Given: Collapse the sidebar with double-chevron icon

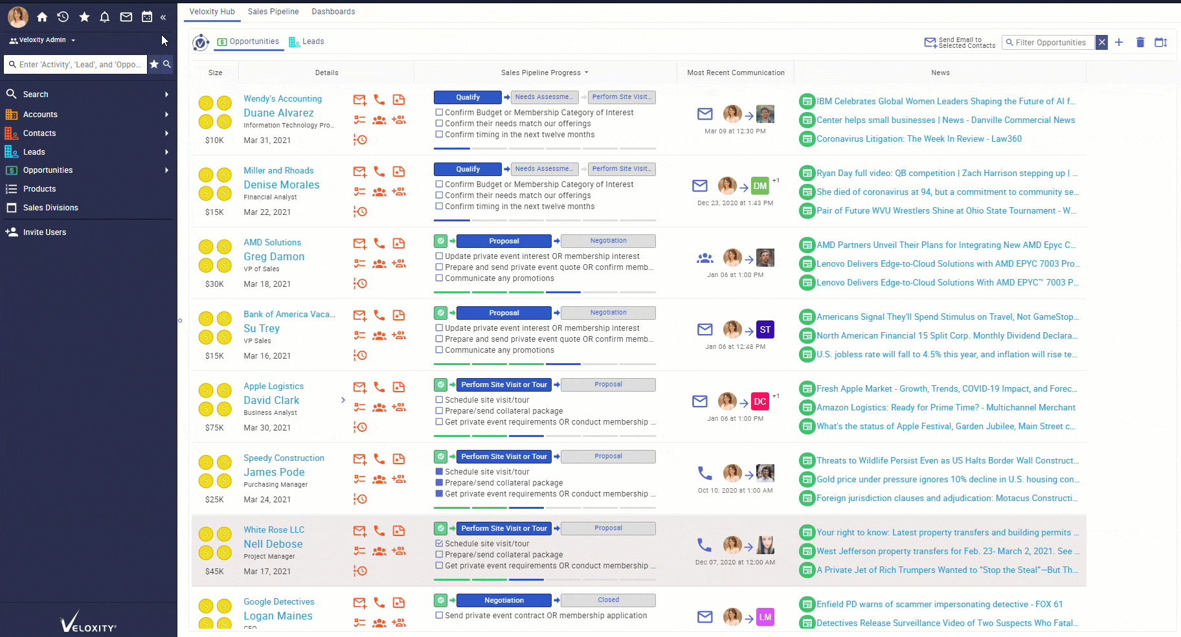Looking at the screenshot, I should [x=163, y=17].
